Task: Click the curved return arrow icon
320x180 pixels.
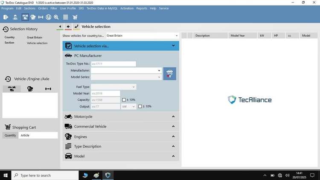Action: coord(76,26)
